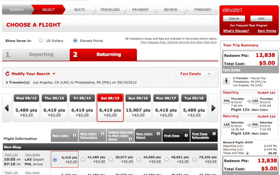Viewport: 280px width, 175px height.
Task: Open Earn Points link
Action: tap(267, 31)
